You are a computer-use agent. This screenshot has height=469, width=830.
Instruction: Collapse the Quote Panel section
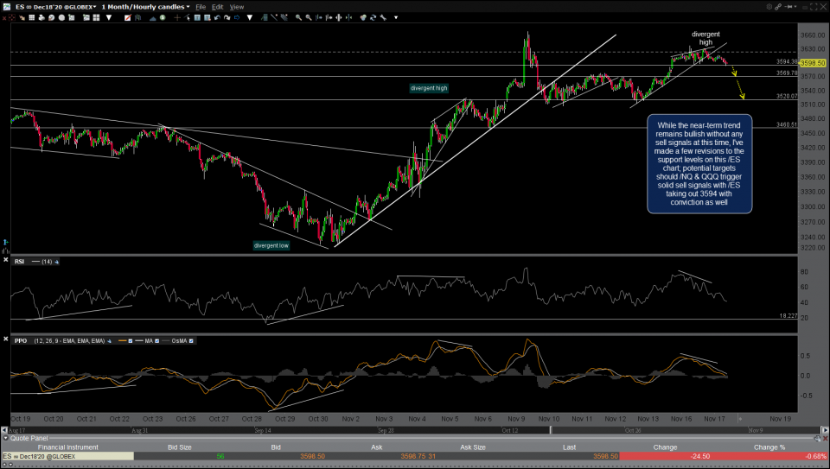click(6, 438)
